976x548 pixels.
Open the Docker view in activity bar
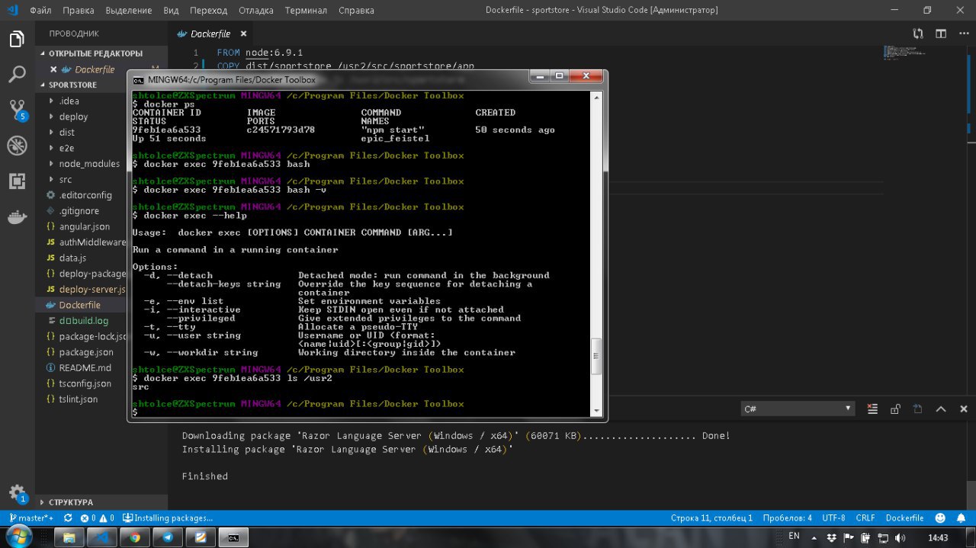pyautogui.click(x=17, y=216)
